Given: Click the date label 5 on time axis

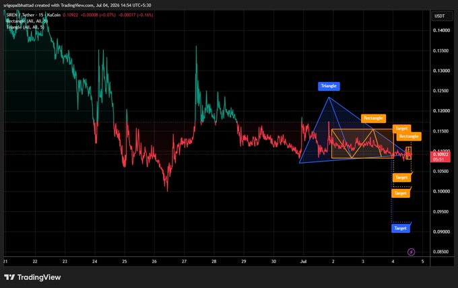Looking at the screenshot, I should tap(423, 262).
